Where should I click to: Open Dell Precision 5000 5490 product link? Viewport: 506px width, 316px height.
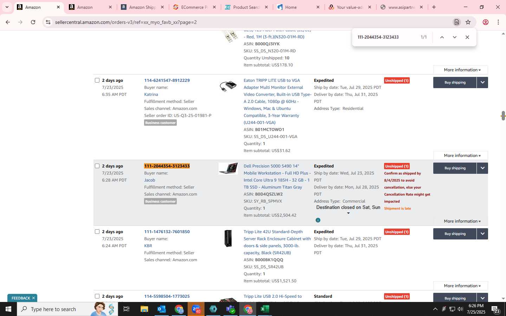277,177
